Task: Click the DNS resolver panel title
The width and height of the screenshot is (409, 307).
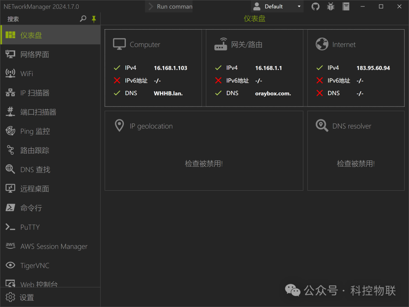Action: (x=351, y=126)
